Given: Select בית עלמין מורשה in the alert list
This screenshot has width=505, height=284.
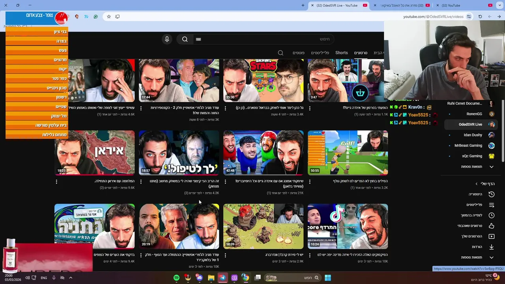Looking at the screenshot, I should tap(37, 125).
